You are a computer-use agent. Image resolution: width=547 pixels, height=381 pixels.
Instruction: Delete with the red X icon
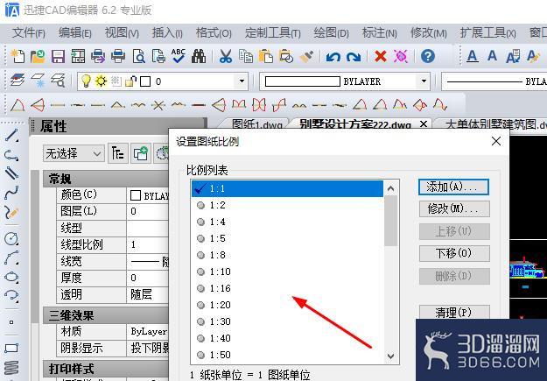tap(380, 56)
